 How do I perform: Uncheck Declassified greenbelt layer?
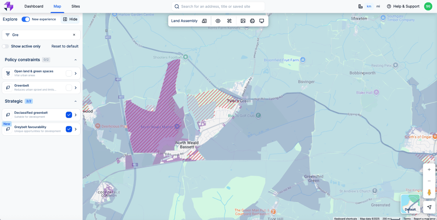pyautogui.click(x=69, y=115)
